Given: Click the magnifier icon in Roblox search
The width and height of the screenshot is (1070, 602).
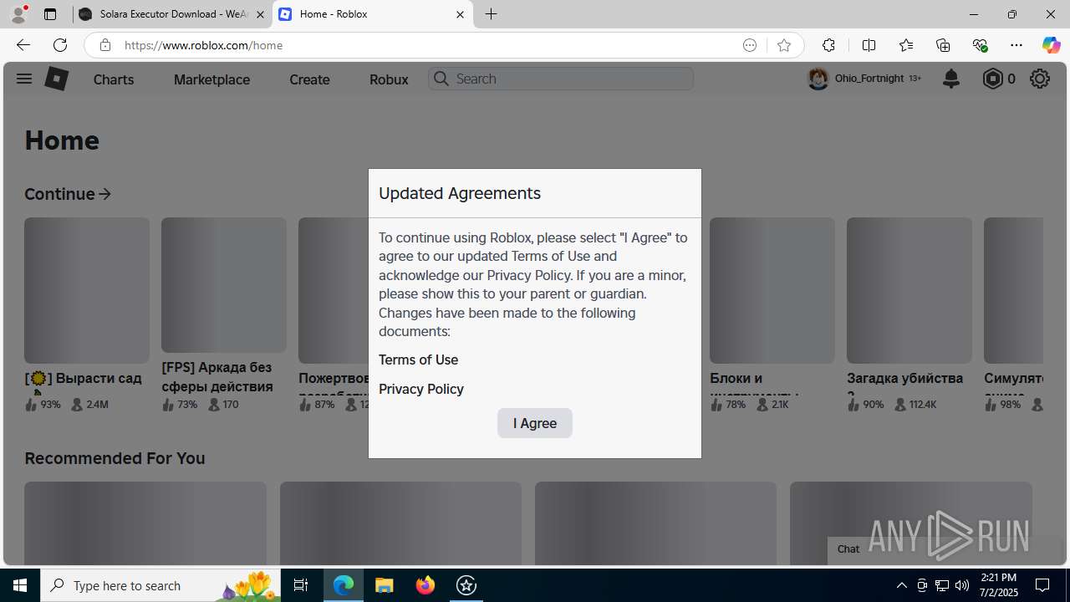Looking at the screenshot, I should pyautogui.click(x=441, y=79).
